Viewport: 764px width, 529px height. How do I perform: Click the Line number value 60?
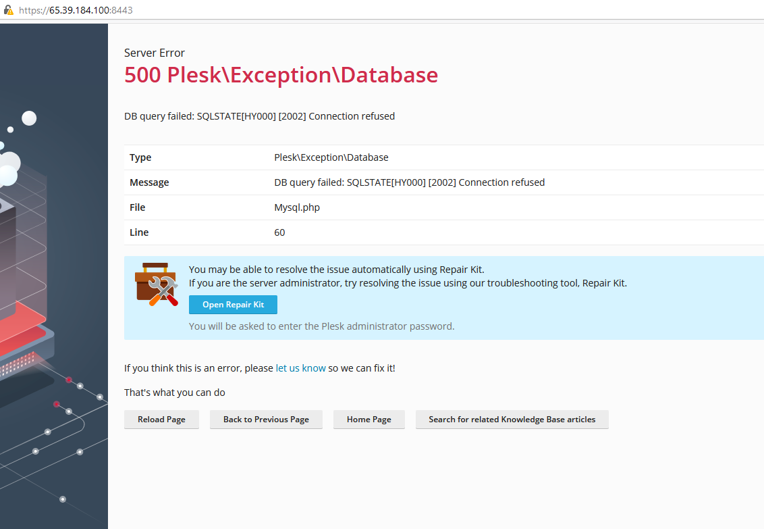coord(279,232)
